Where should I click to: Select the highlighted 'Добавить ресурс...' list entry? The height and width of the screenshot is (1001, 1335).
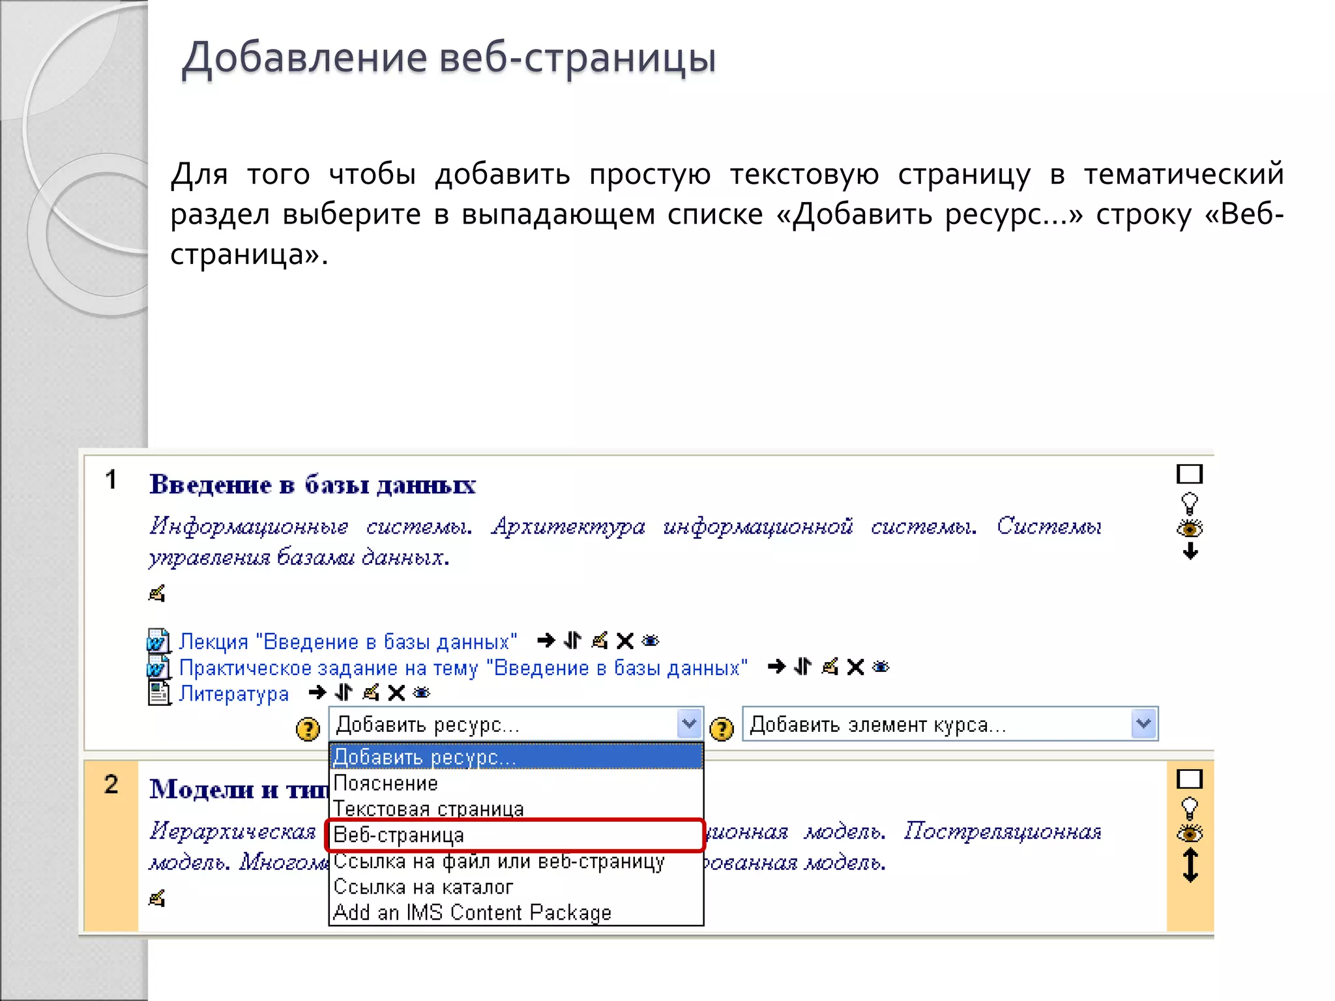coord(516,757)
